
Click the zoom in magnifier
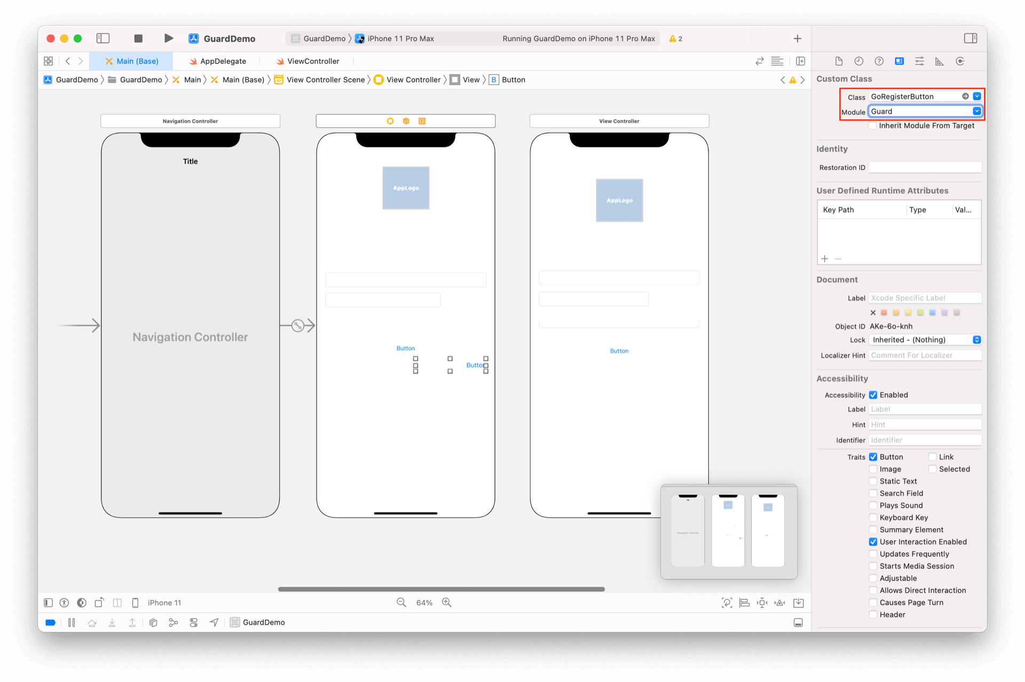(x=447, y=603)
